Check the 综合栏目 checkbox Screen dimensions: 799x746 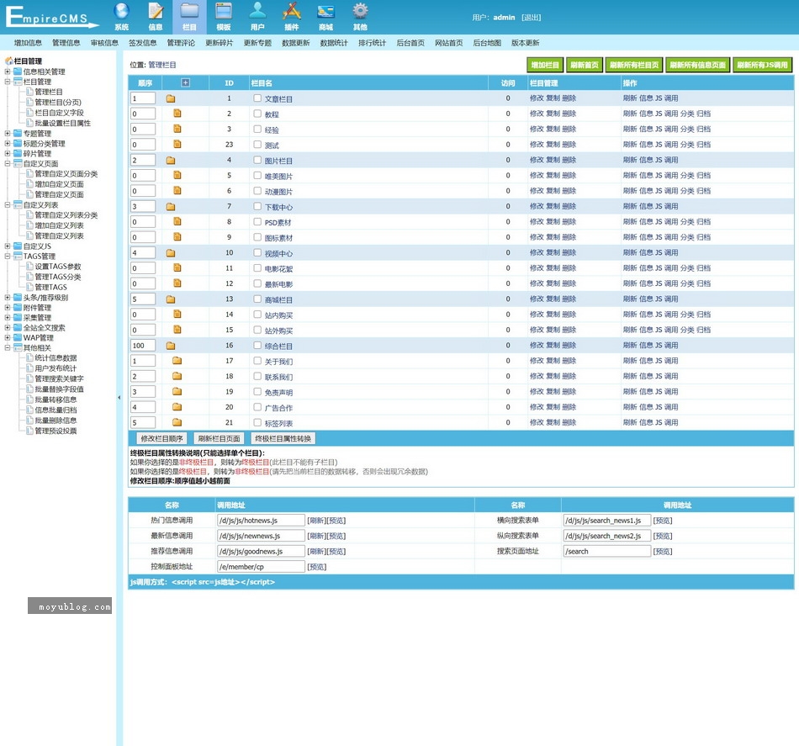[x=257, y=345]
